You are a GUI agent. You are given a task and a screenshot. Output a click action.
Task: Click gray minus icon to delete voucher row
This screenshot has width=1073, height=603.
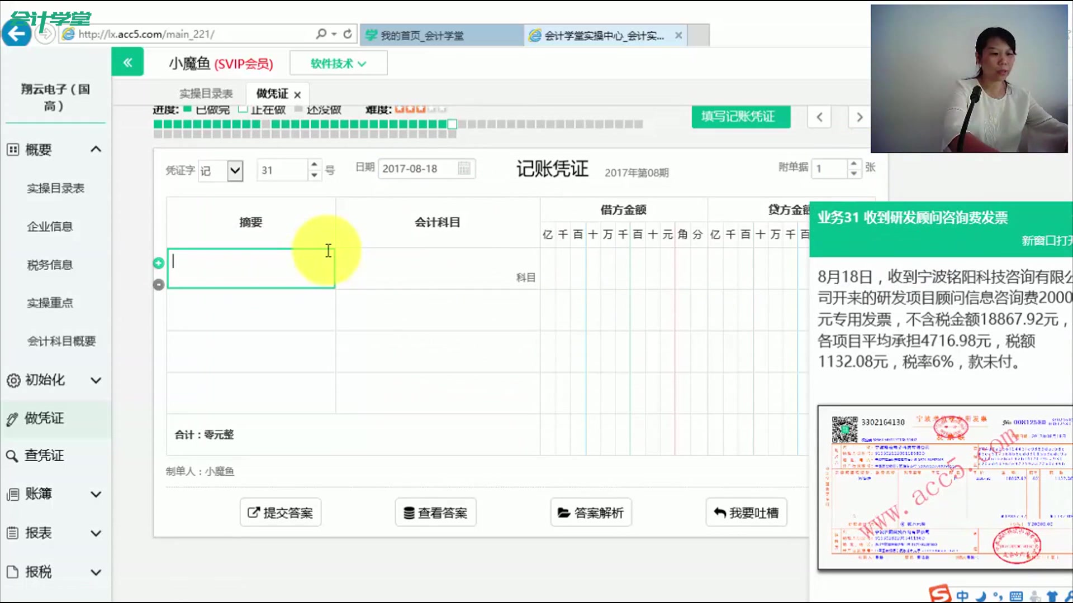coord(158,285)
